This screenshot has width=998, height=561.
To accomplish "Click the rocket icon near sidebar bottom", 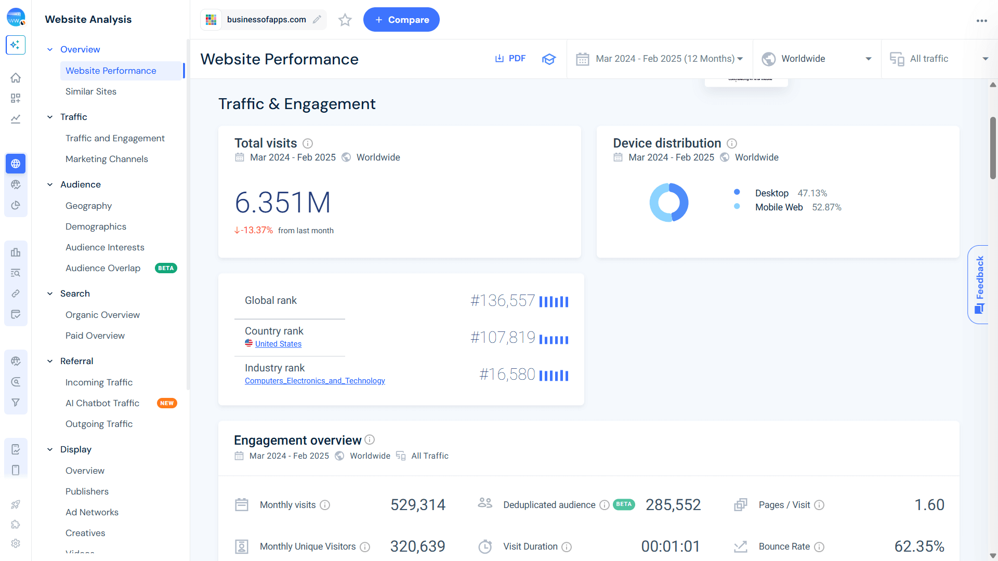I will pos(16,504).
